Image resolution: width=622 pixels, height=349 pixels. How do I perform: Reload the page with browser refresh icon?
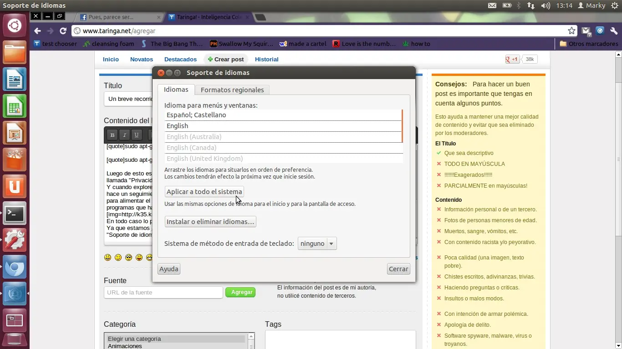click(x=63, y=31)
